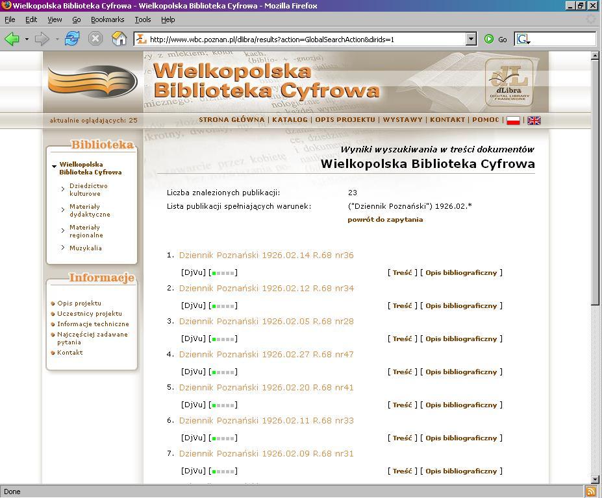Expand the Dziedzictwo kulturowe collection

click(x=63, y=189)
